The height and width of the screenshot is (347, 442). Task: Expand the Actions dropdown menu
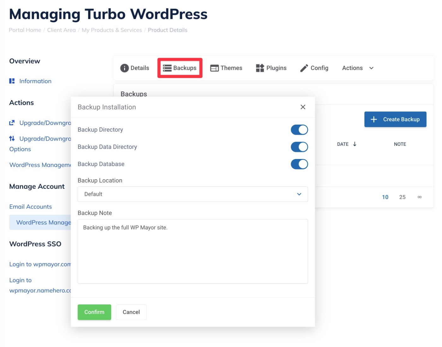pos(358,68)
